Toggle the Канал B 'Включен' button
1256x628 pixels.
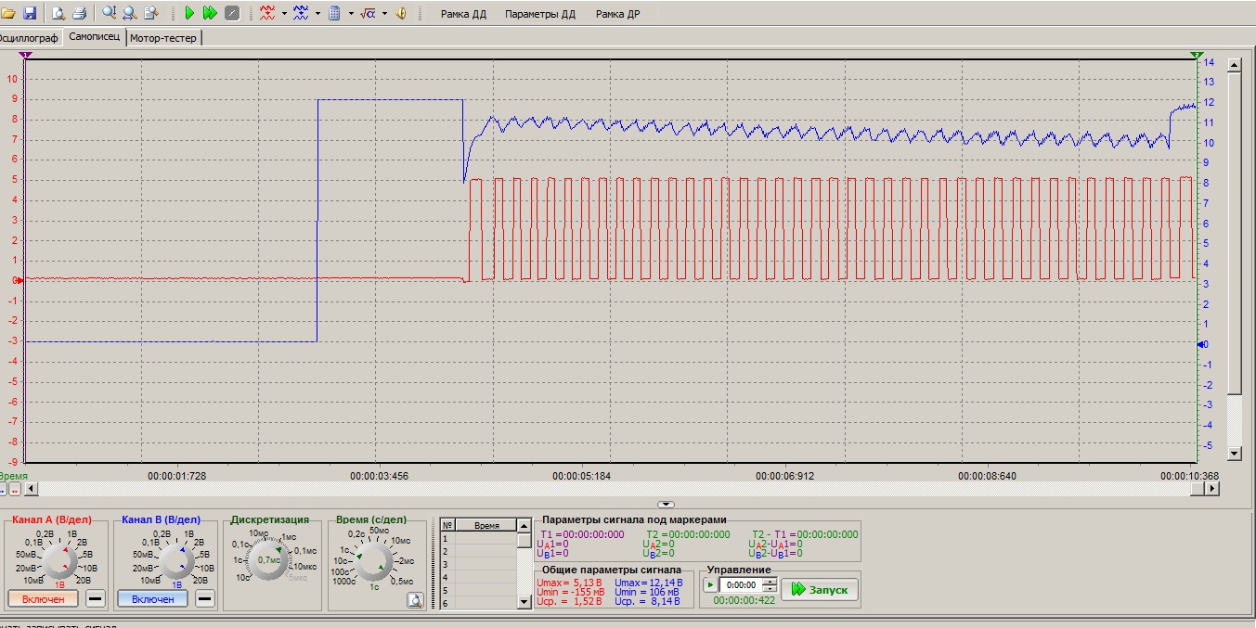[x=152, y=599]
